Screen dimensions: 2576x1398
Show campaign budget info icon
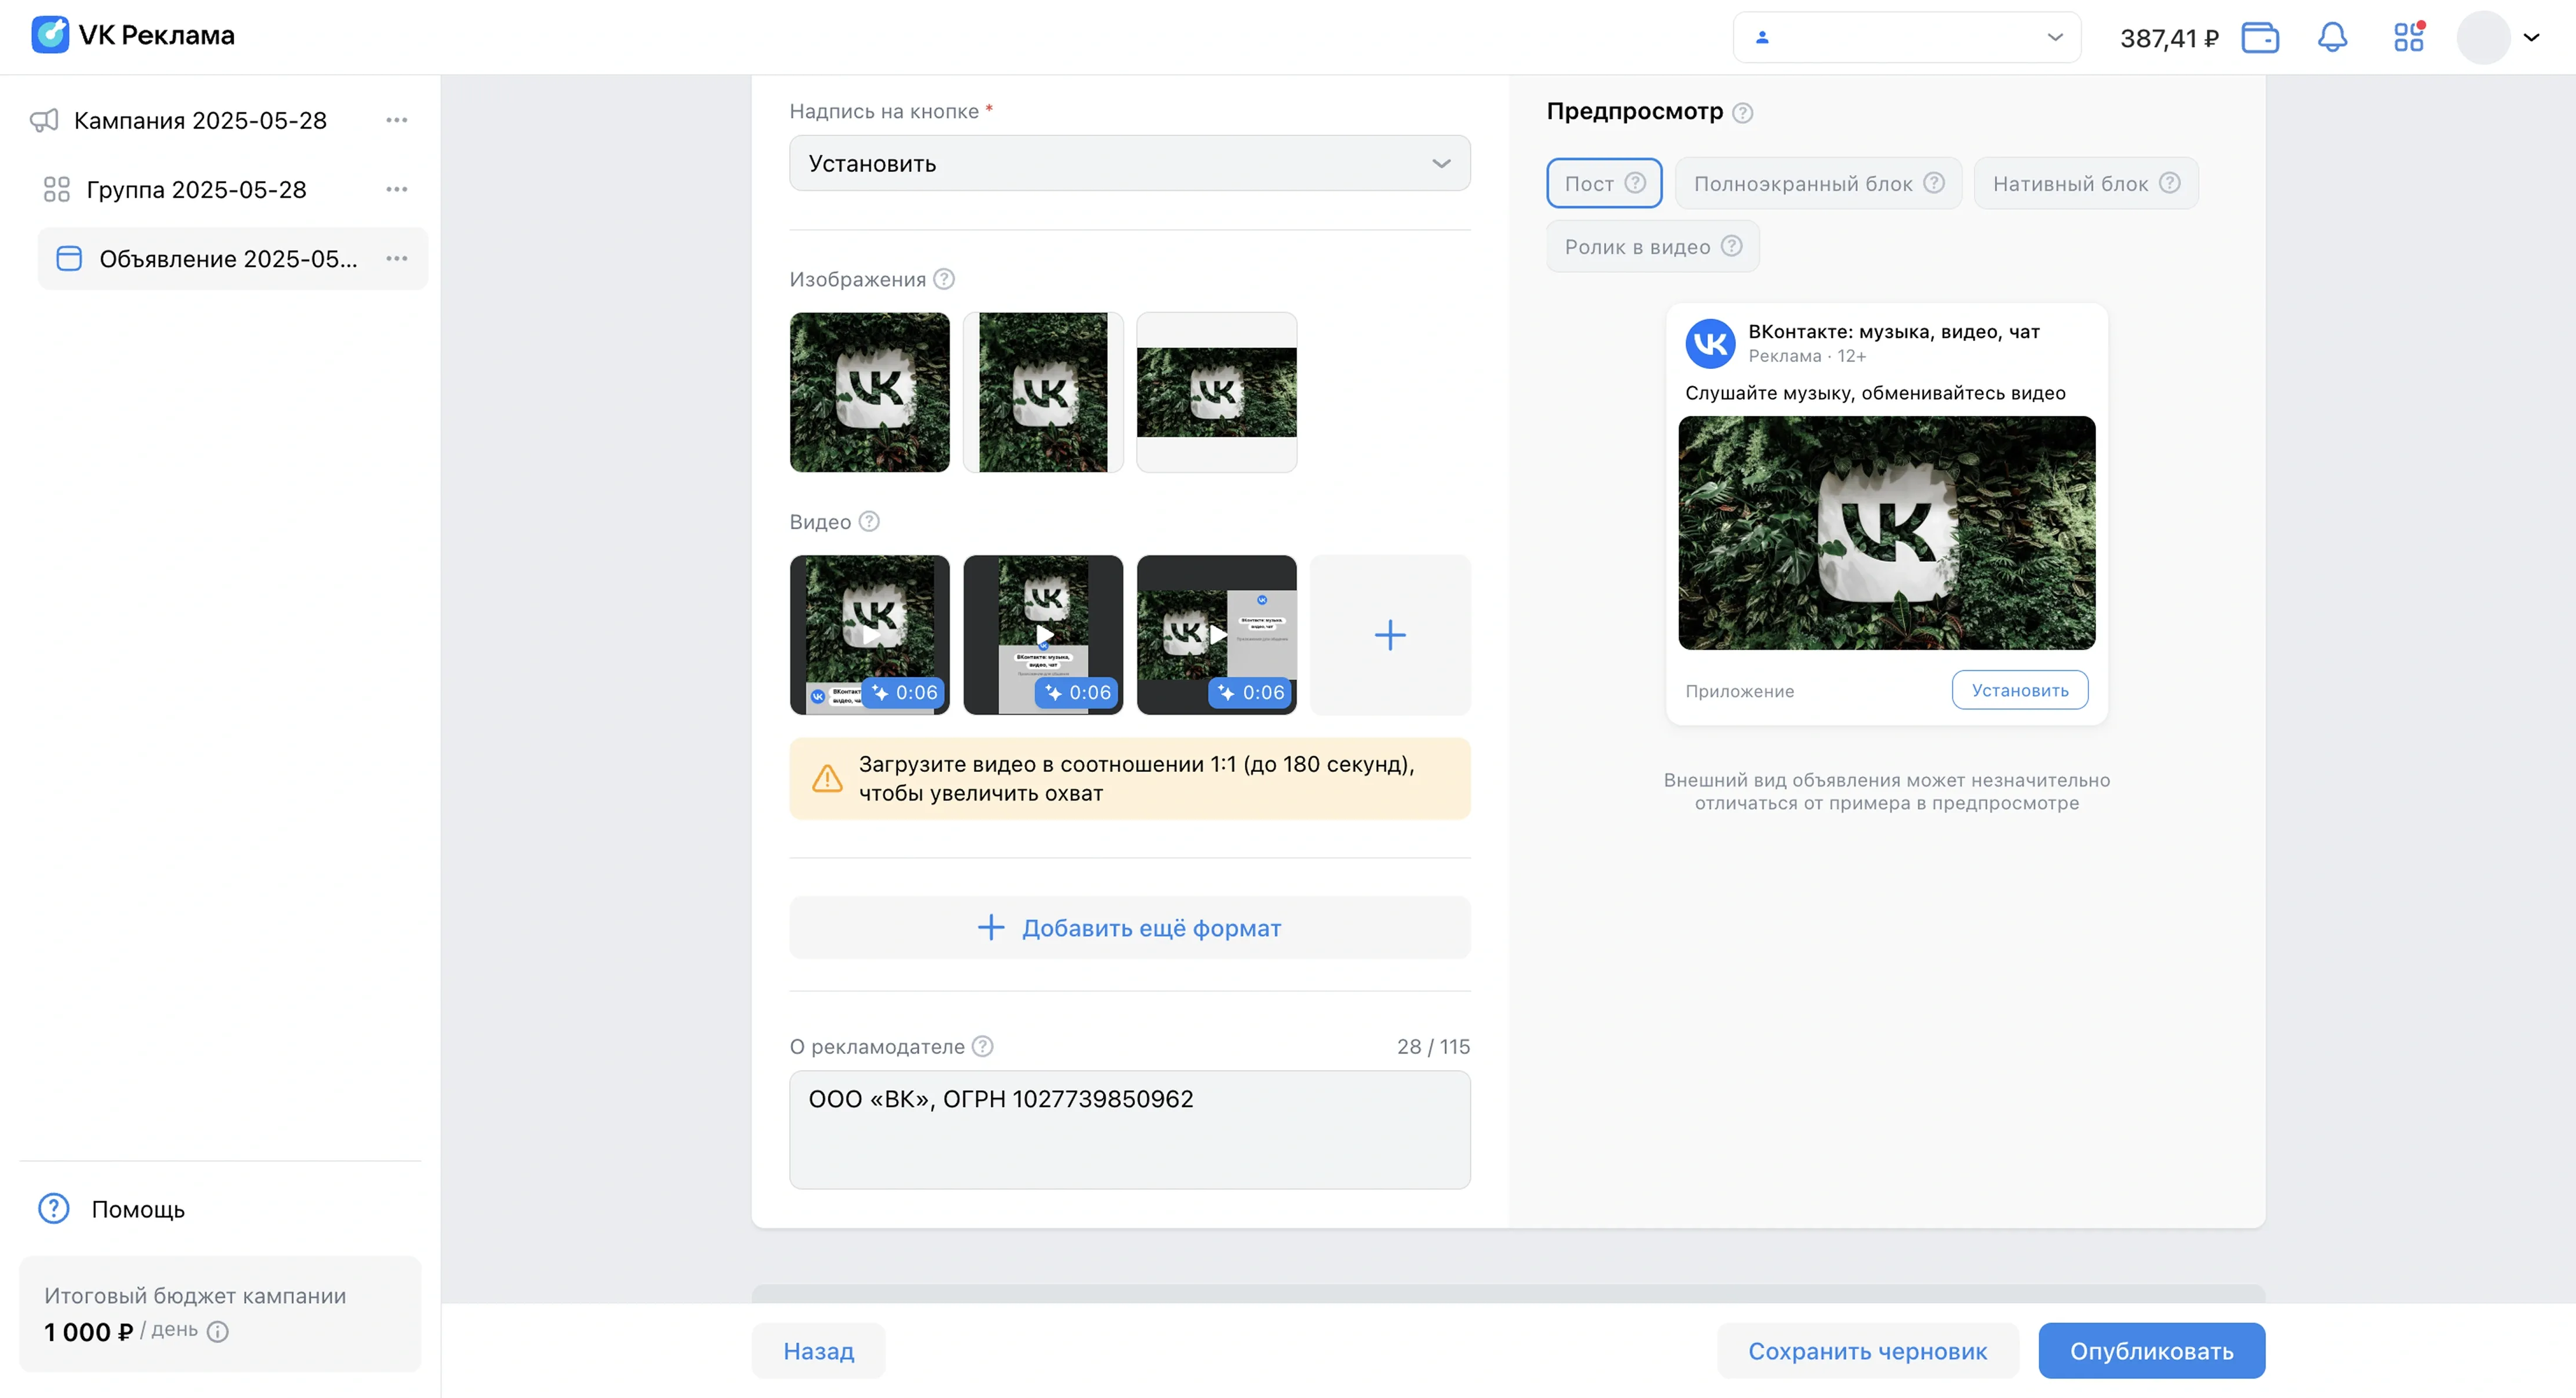point(217,1331)
